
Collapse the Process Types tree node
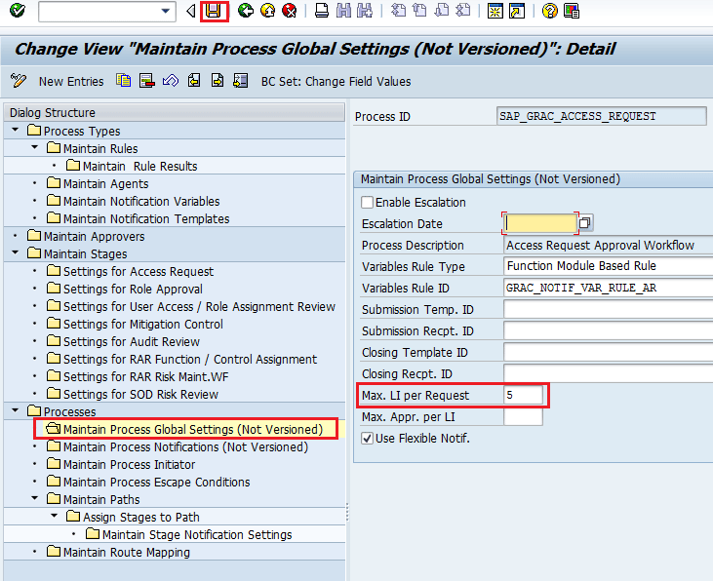pos(17,132)
